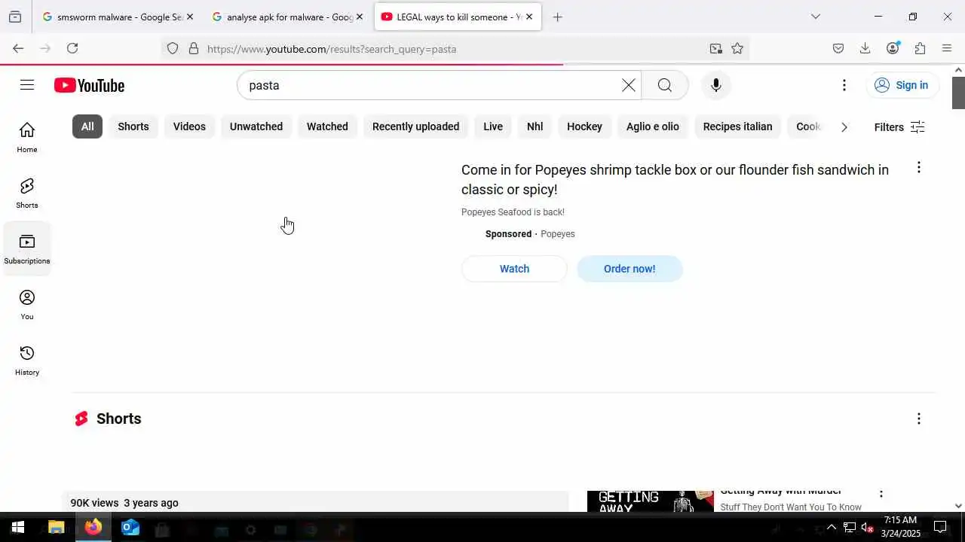
Task: Open a new browser tab
Action: pos(557,17)
